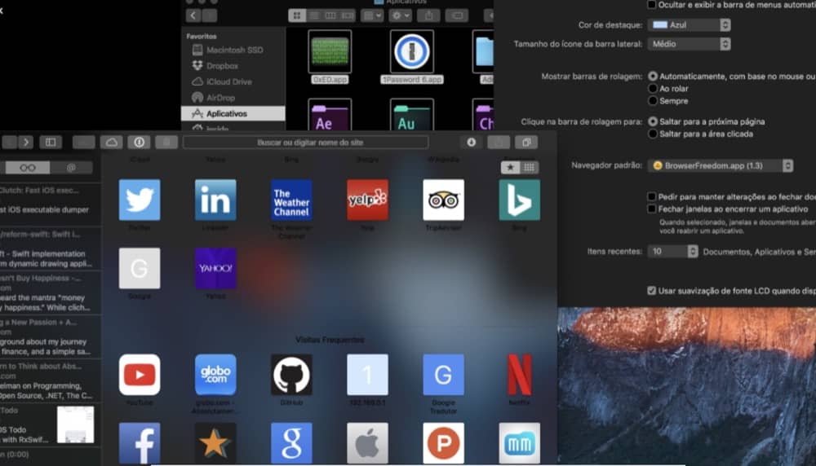Open the 'Itens recentes' 10 dropdown
The width and height of the screenshot is (816, 466).
point(673,252)
